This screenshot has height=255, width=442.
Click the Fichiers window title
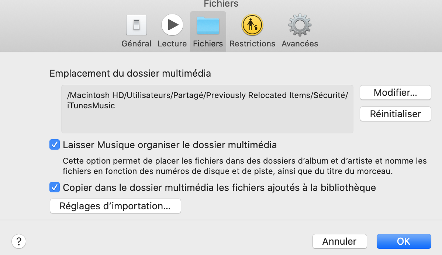point(221,4)
